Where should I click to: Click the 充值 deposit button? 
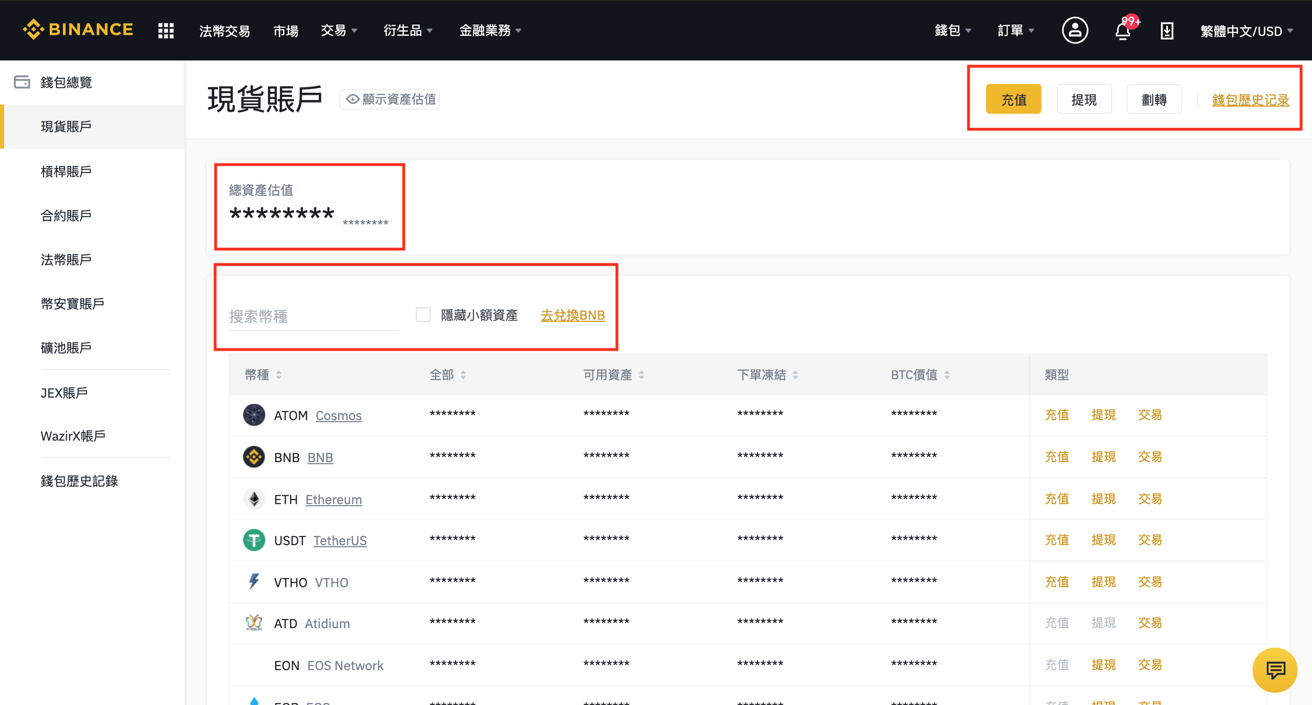[x=1013, y=99]
